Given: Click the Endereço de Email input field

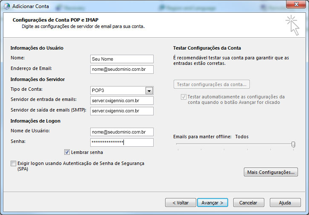Looking at the screenshot, I should coord(122,69).
